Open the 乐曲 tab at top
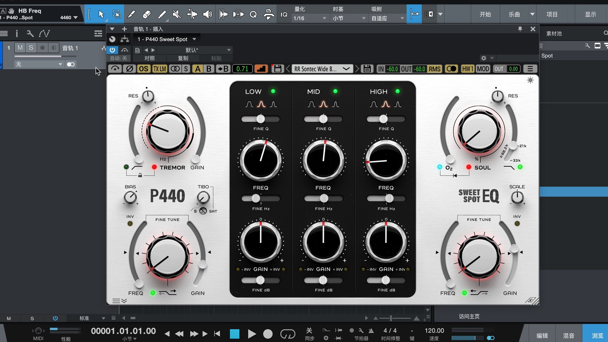This screenshot has height=342, width=608. pos(514,14)
